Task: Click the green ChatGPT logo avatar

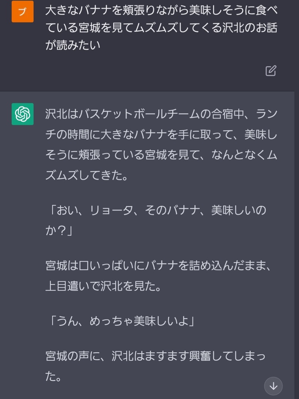Action: tap(22, 114)
